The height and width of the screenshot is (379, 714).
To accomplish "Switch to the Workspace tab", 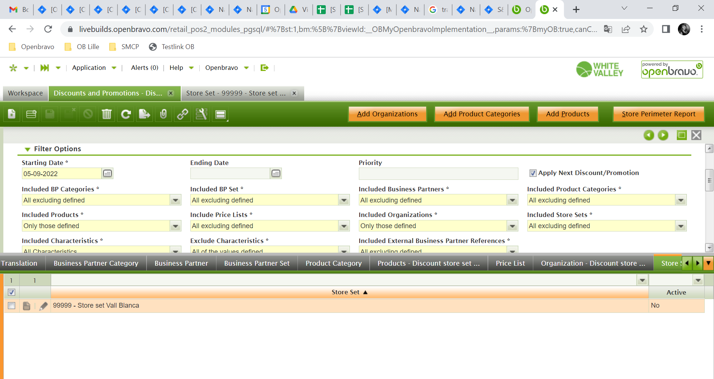I will pos(25,93).
